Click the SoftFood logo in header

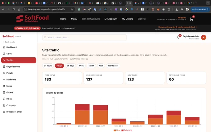tap(33, 19)
